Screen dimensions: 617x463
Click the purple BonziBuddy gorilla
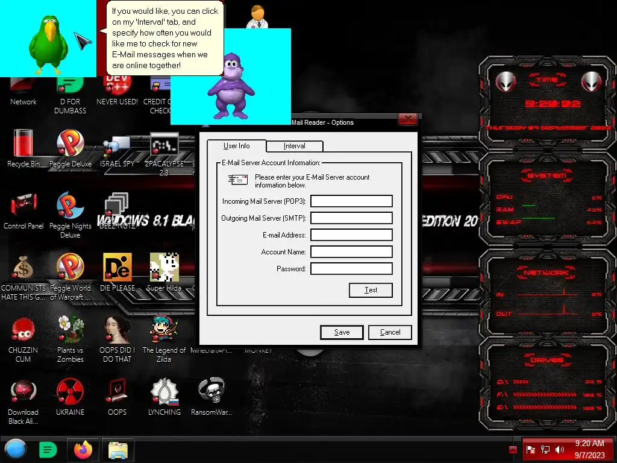pyautogui.click(x=231, y=86)
